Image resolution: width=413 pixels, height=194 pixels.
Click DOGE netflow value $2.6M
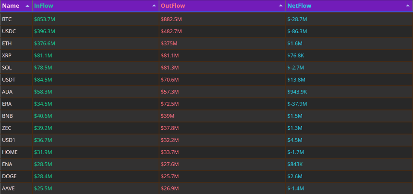click(x=295, y=176)
